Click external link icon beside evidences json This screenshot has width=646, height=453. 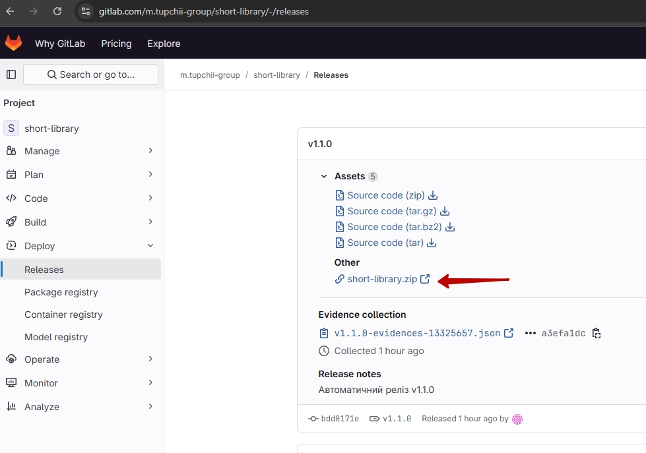coord(509,333)
